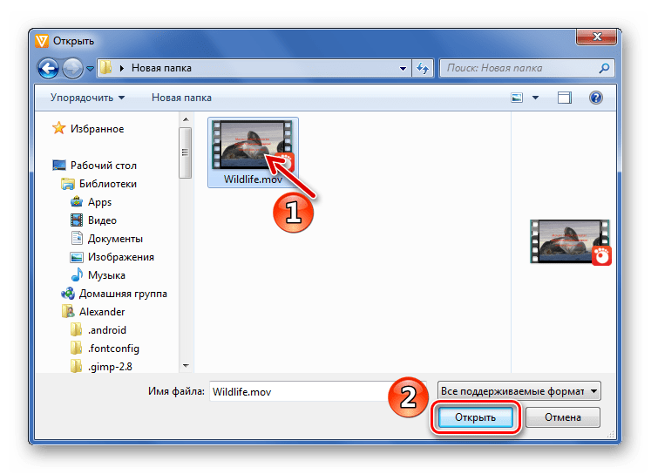Click the magnifier search icon
651x474 pixels.
604,68
